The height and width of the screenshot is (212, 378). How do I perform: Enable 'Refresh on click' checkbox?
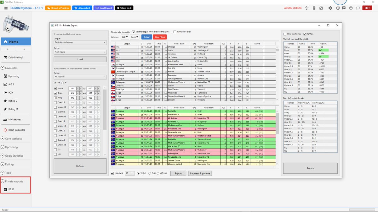click(x=175, y=32)
